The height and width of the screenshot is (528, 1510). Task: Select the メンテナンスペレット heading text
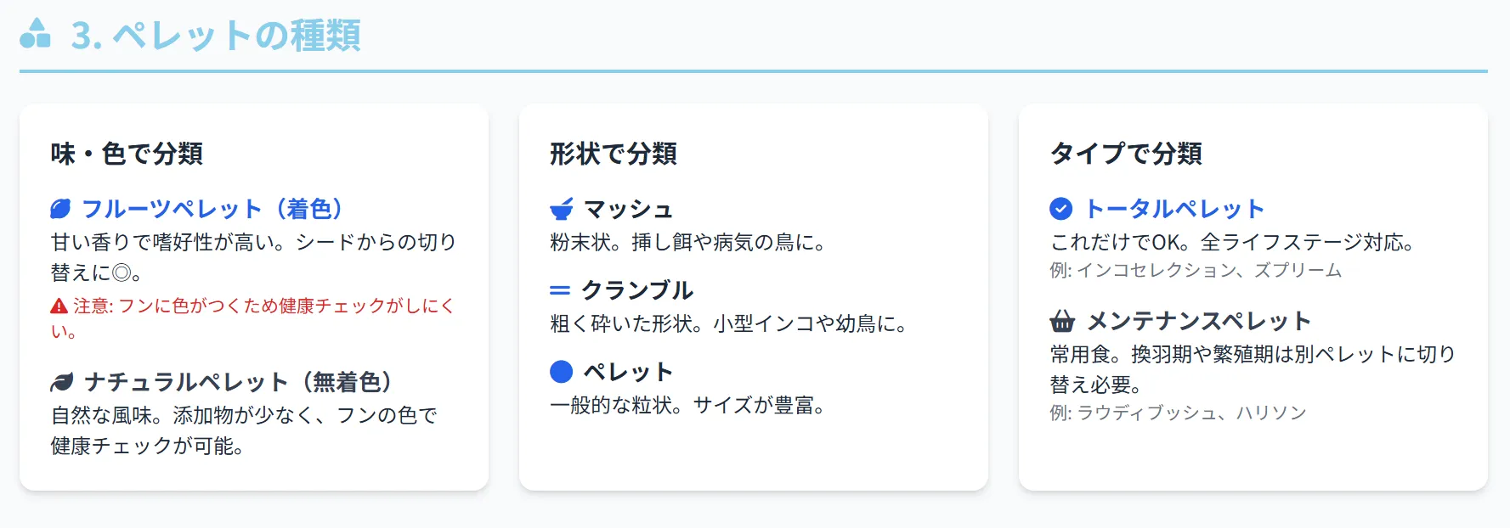pos(1199,321)
